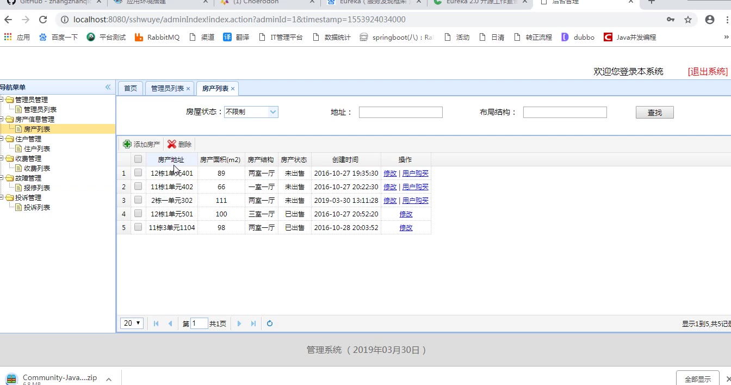This screenshot has height=385, width=731.
Task: Go to next page arrow
Action: (x=239, y=324)
